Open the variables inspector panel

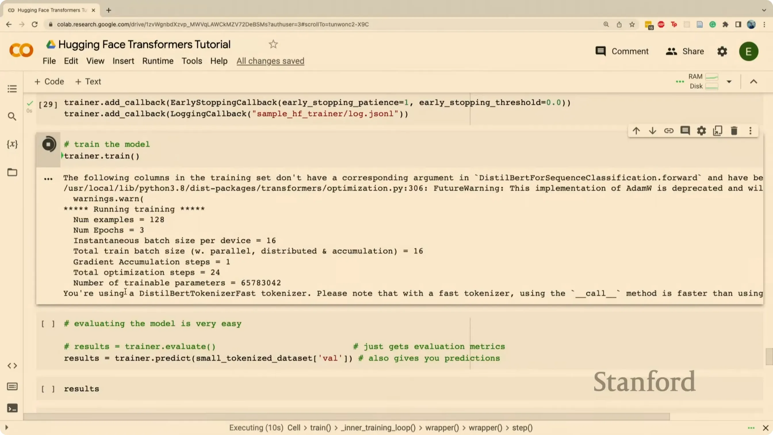click(x=12, y=144)
